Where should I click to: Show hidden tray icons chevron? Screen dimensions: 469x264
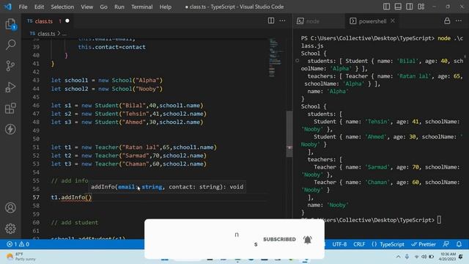[398, 257]
